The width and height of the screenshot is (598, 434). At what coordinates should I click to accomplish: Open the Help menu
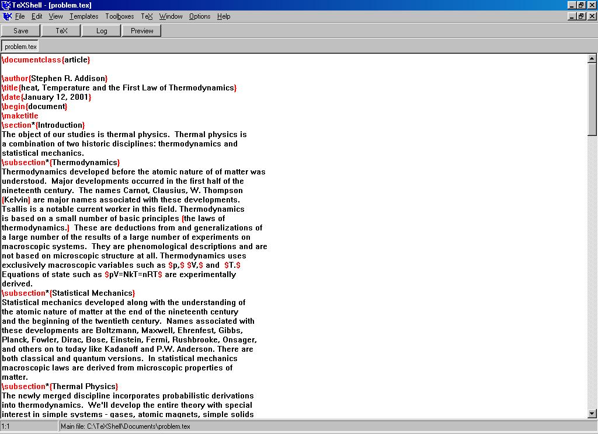click(224, 16)
